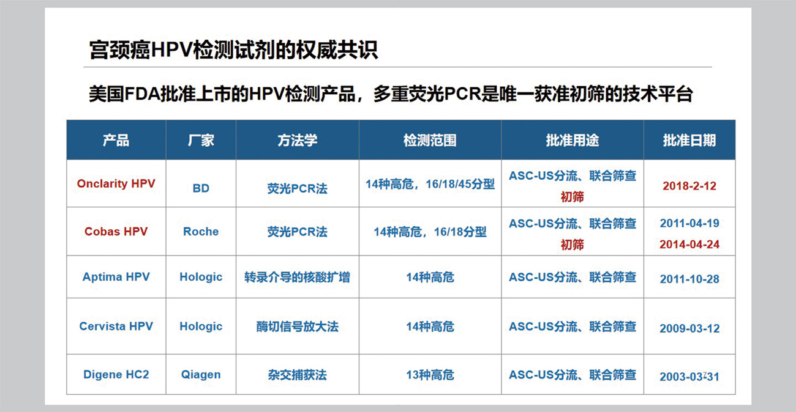This screenshot has height=412, width=796.
Task: Click the Aptima HPV product cell
Action: click(116, 277)
